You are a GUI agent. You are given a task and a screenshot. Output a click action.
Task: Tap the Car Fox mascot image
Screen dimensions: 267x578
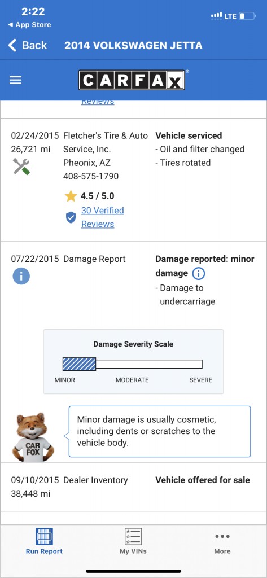(x=33, y=436)
